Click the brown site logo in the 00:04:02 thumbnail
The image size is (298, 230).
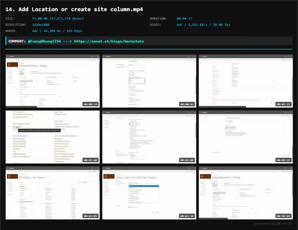coord(205,176)
